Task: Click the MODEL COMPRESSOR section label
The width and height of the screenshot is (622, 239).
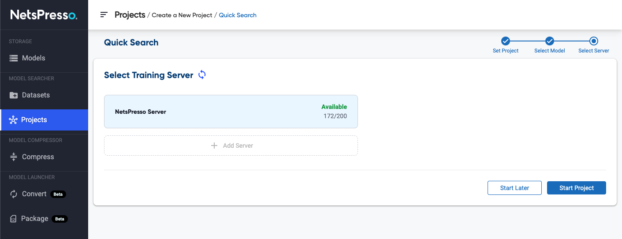Action: [36, 140]
